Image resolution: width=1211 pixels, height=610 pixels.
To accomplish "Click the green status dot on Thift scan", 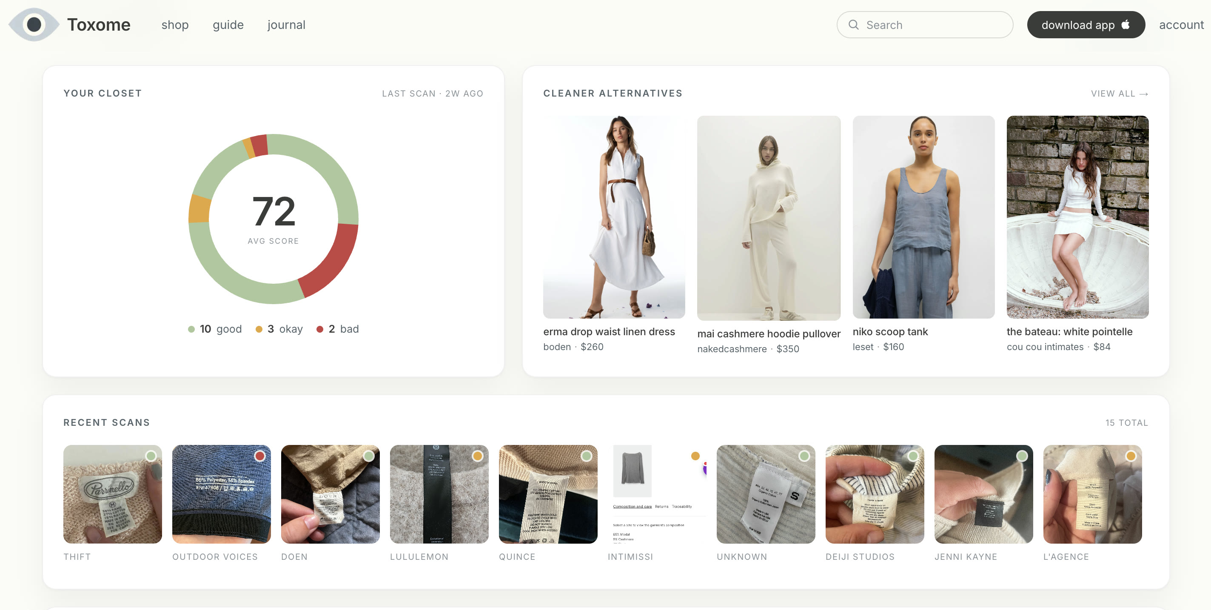I will tap(151, 456).
